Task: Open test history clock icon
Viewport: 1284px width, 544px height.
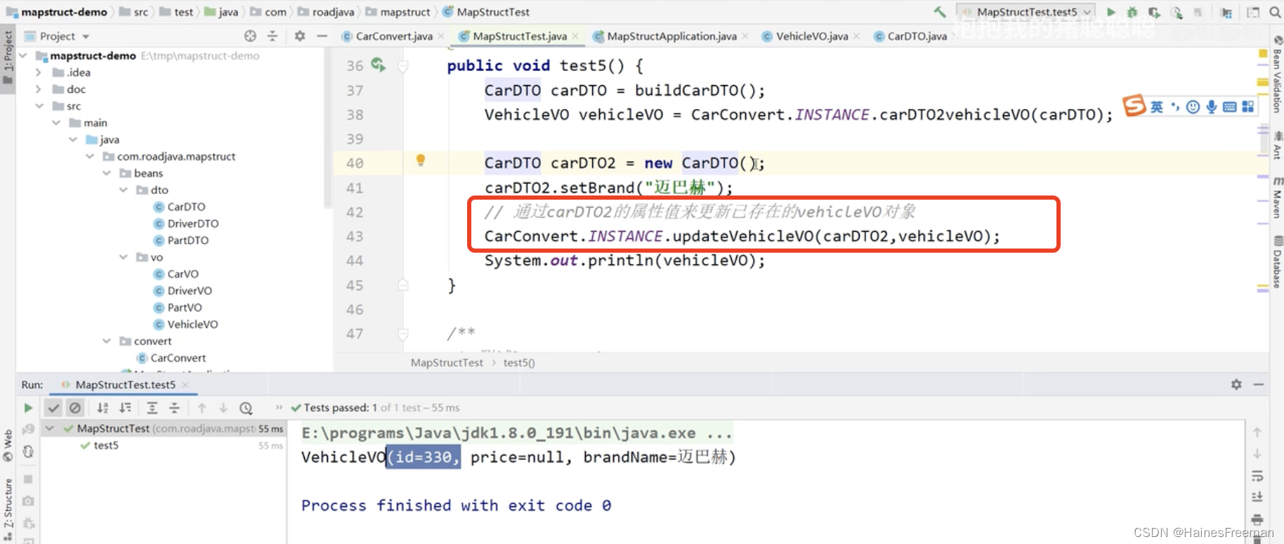Action: point(246,408)
